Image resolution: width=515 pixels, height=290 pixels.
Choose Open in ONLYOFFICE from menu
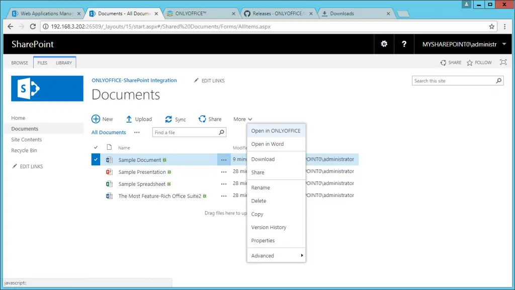(x=276, y=131)
